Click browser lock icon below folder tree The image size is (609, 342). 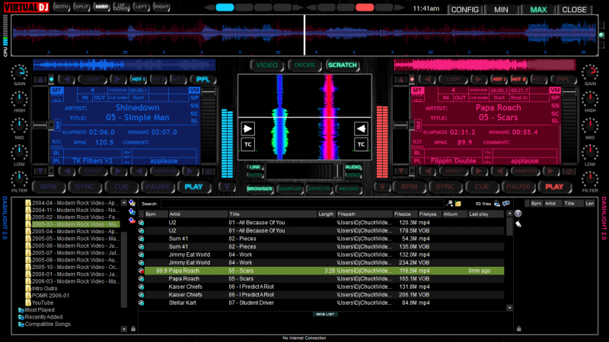point(133,329)
